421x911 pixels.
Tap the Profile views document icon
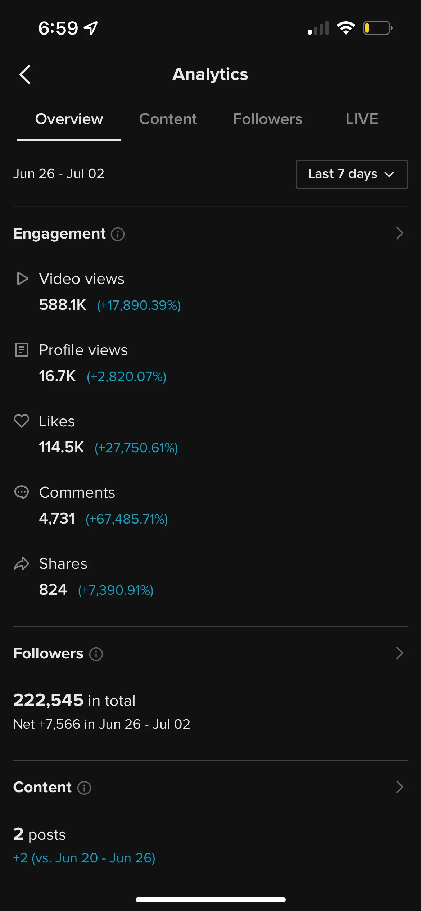point(22,350)
